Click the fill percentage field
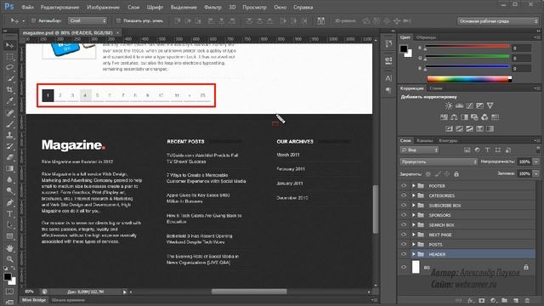 (524, 173)
